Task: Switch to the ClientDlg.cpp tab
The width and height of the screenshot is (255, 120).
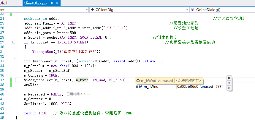Action: (x=35, y=3)
